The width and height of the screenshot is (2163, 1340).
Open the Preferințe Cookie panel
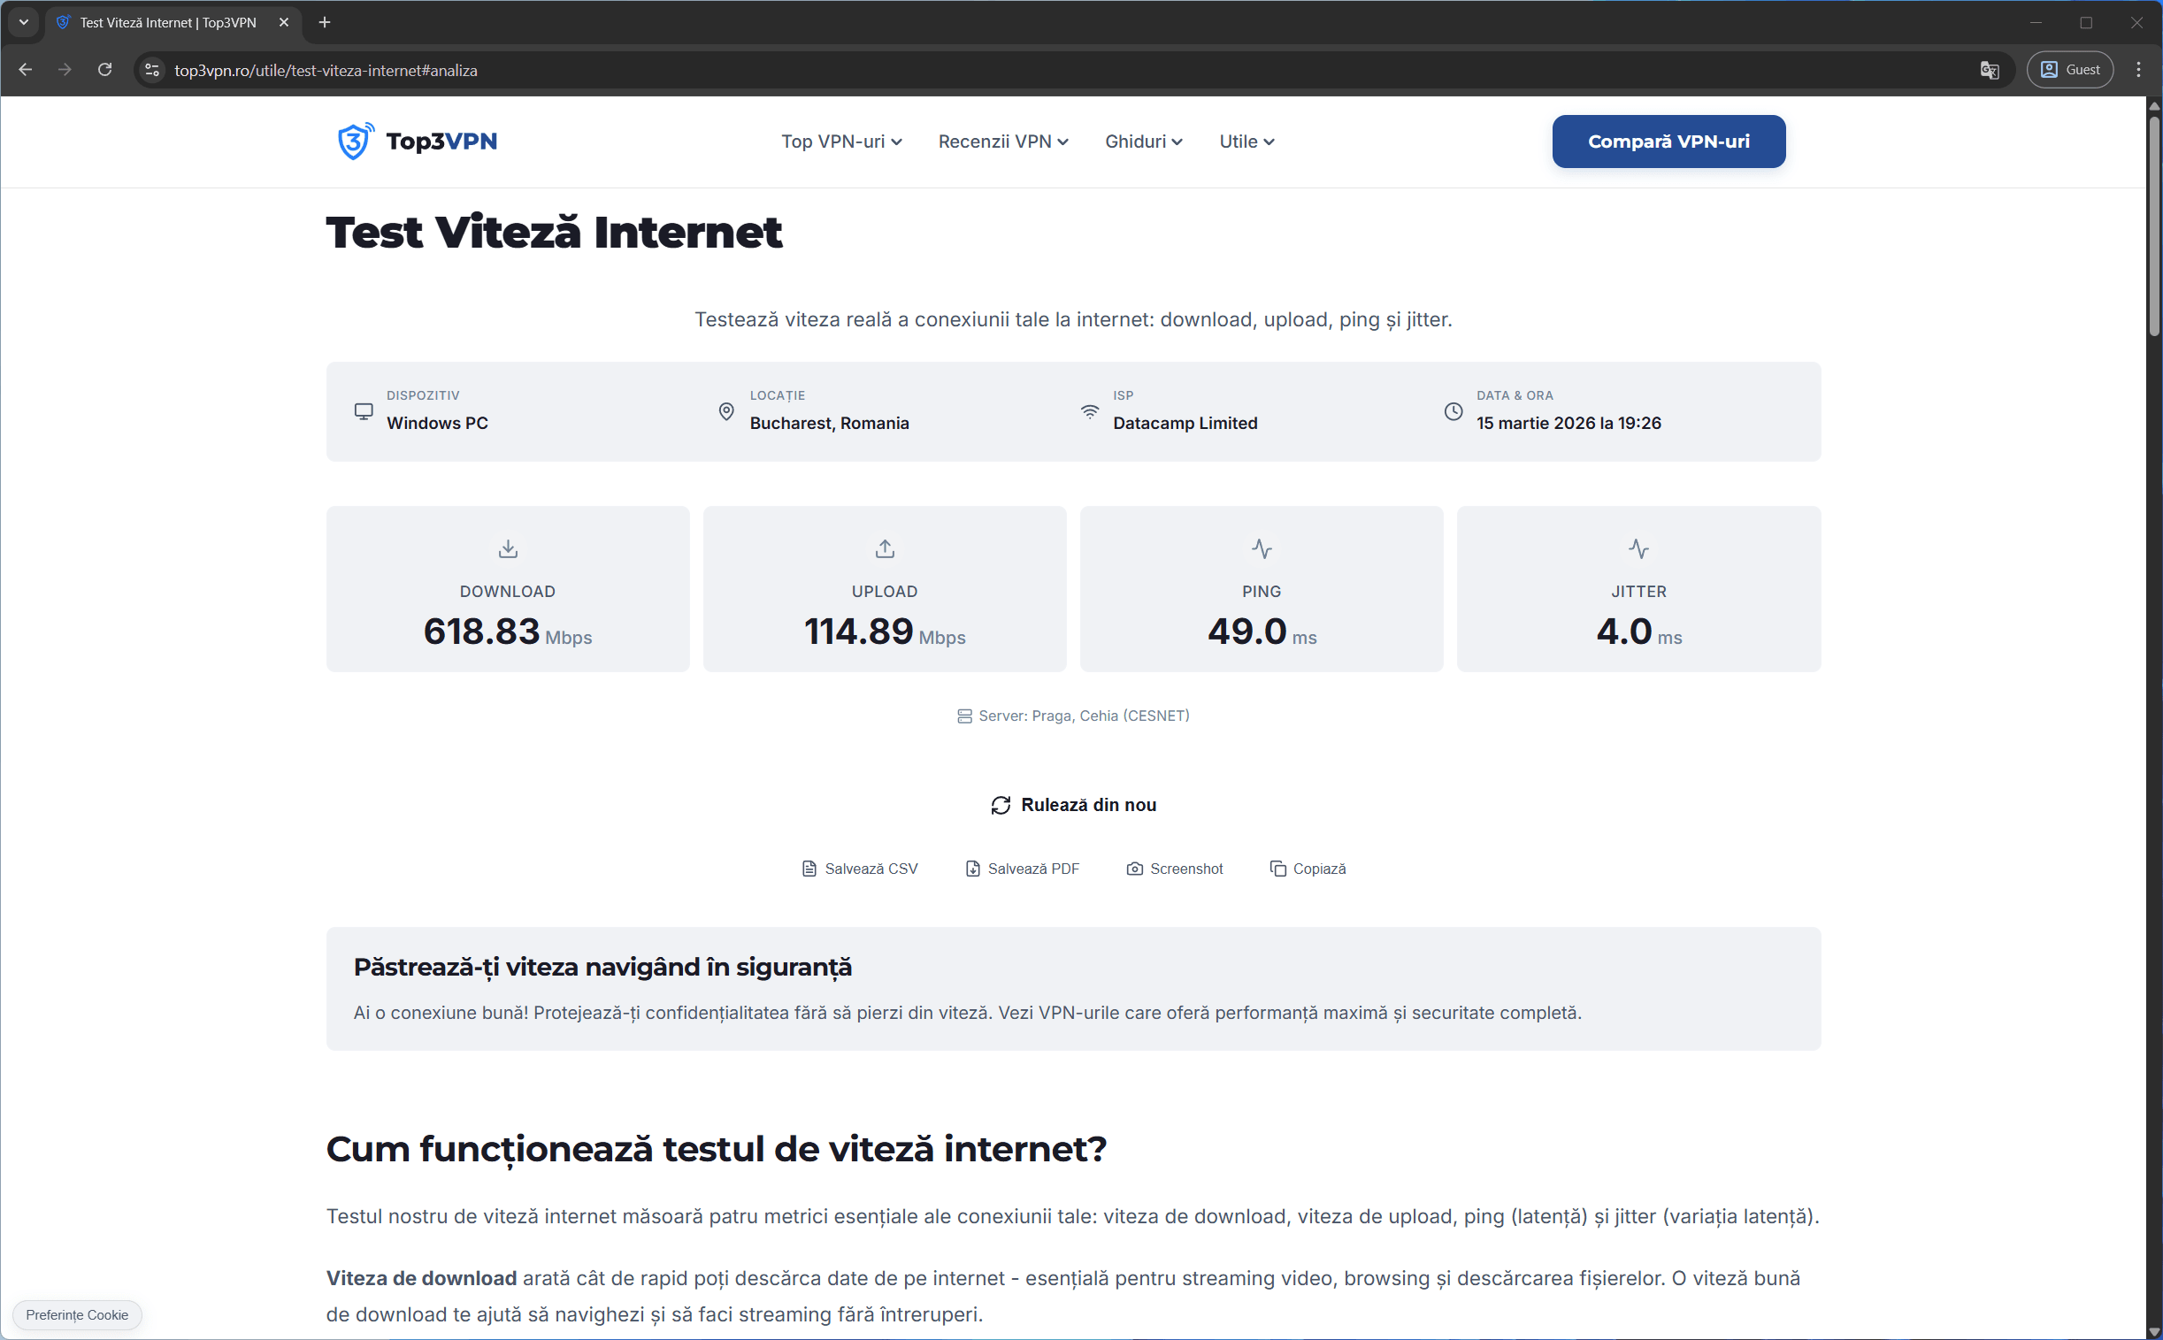tap(77, 1315)
